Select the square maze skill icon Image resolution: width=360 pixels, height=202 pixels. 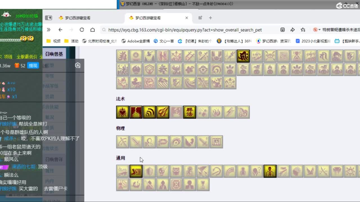click(x=283, y=56)
